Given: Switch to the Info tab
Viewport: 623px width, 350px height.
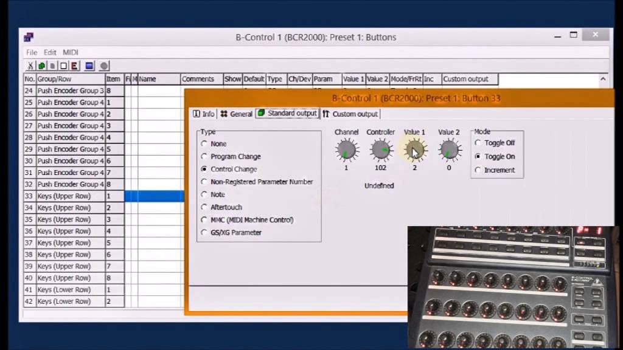Looking at the screenshot, I should click(203, 114).
